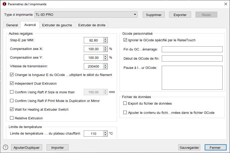
Task: Increase the heated bed temperature limit
Action: coord(105,132)
